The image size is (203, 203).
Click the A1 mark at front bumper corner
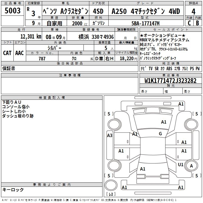(181, 104)
